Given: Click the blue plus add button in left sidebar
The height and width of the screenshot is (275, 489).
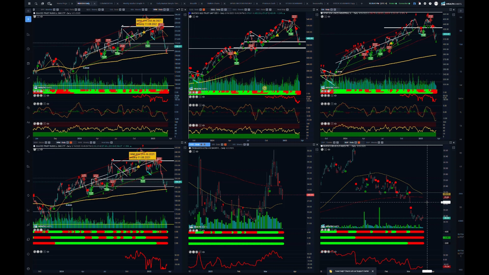Looking at the screenshot, I should (x=28, y=19).
